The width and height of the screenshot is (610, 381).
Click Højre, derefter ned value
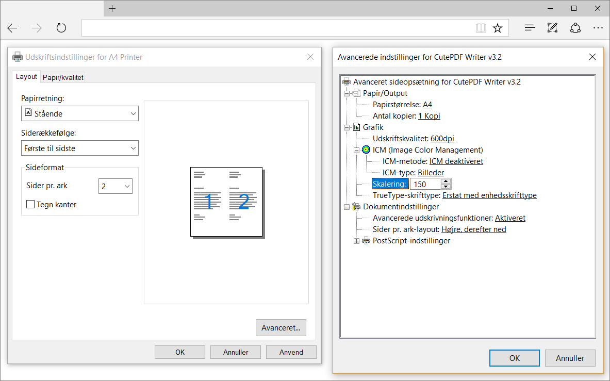474,229
